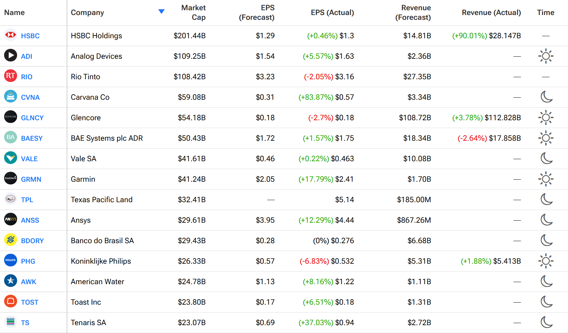Sort by Revenue (Forecast) column header
Screen dimensions: 568x333
point(413,13)
